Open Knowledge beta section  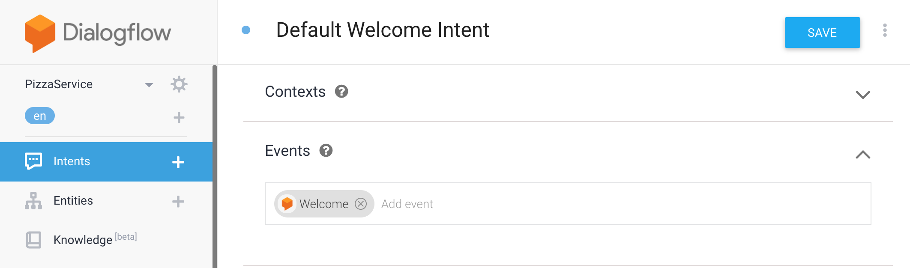tap(83, 240)
